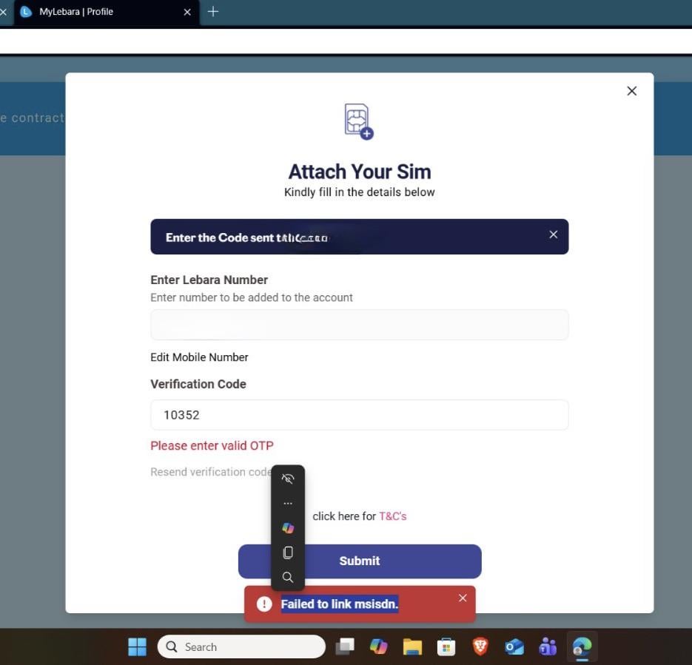The width and height of the screenshot is (692, 665).
Task: Close the Attach Your Sim dialog
Action: point(631,91)
